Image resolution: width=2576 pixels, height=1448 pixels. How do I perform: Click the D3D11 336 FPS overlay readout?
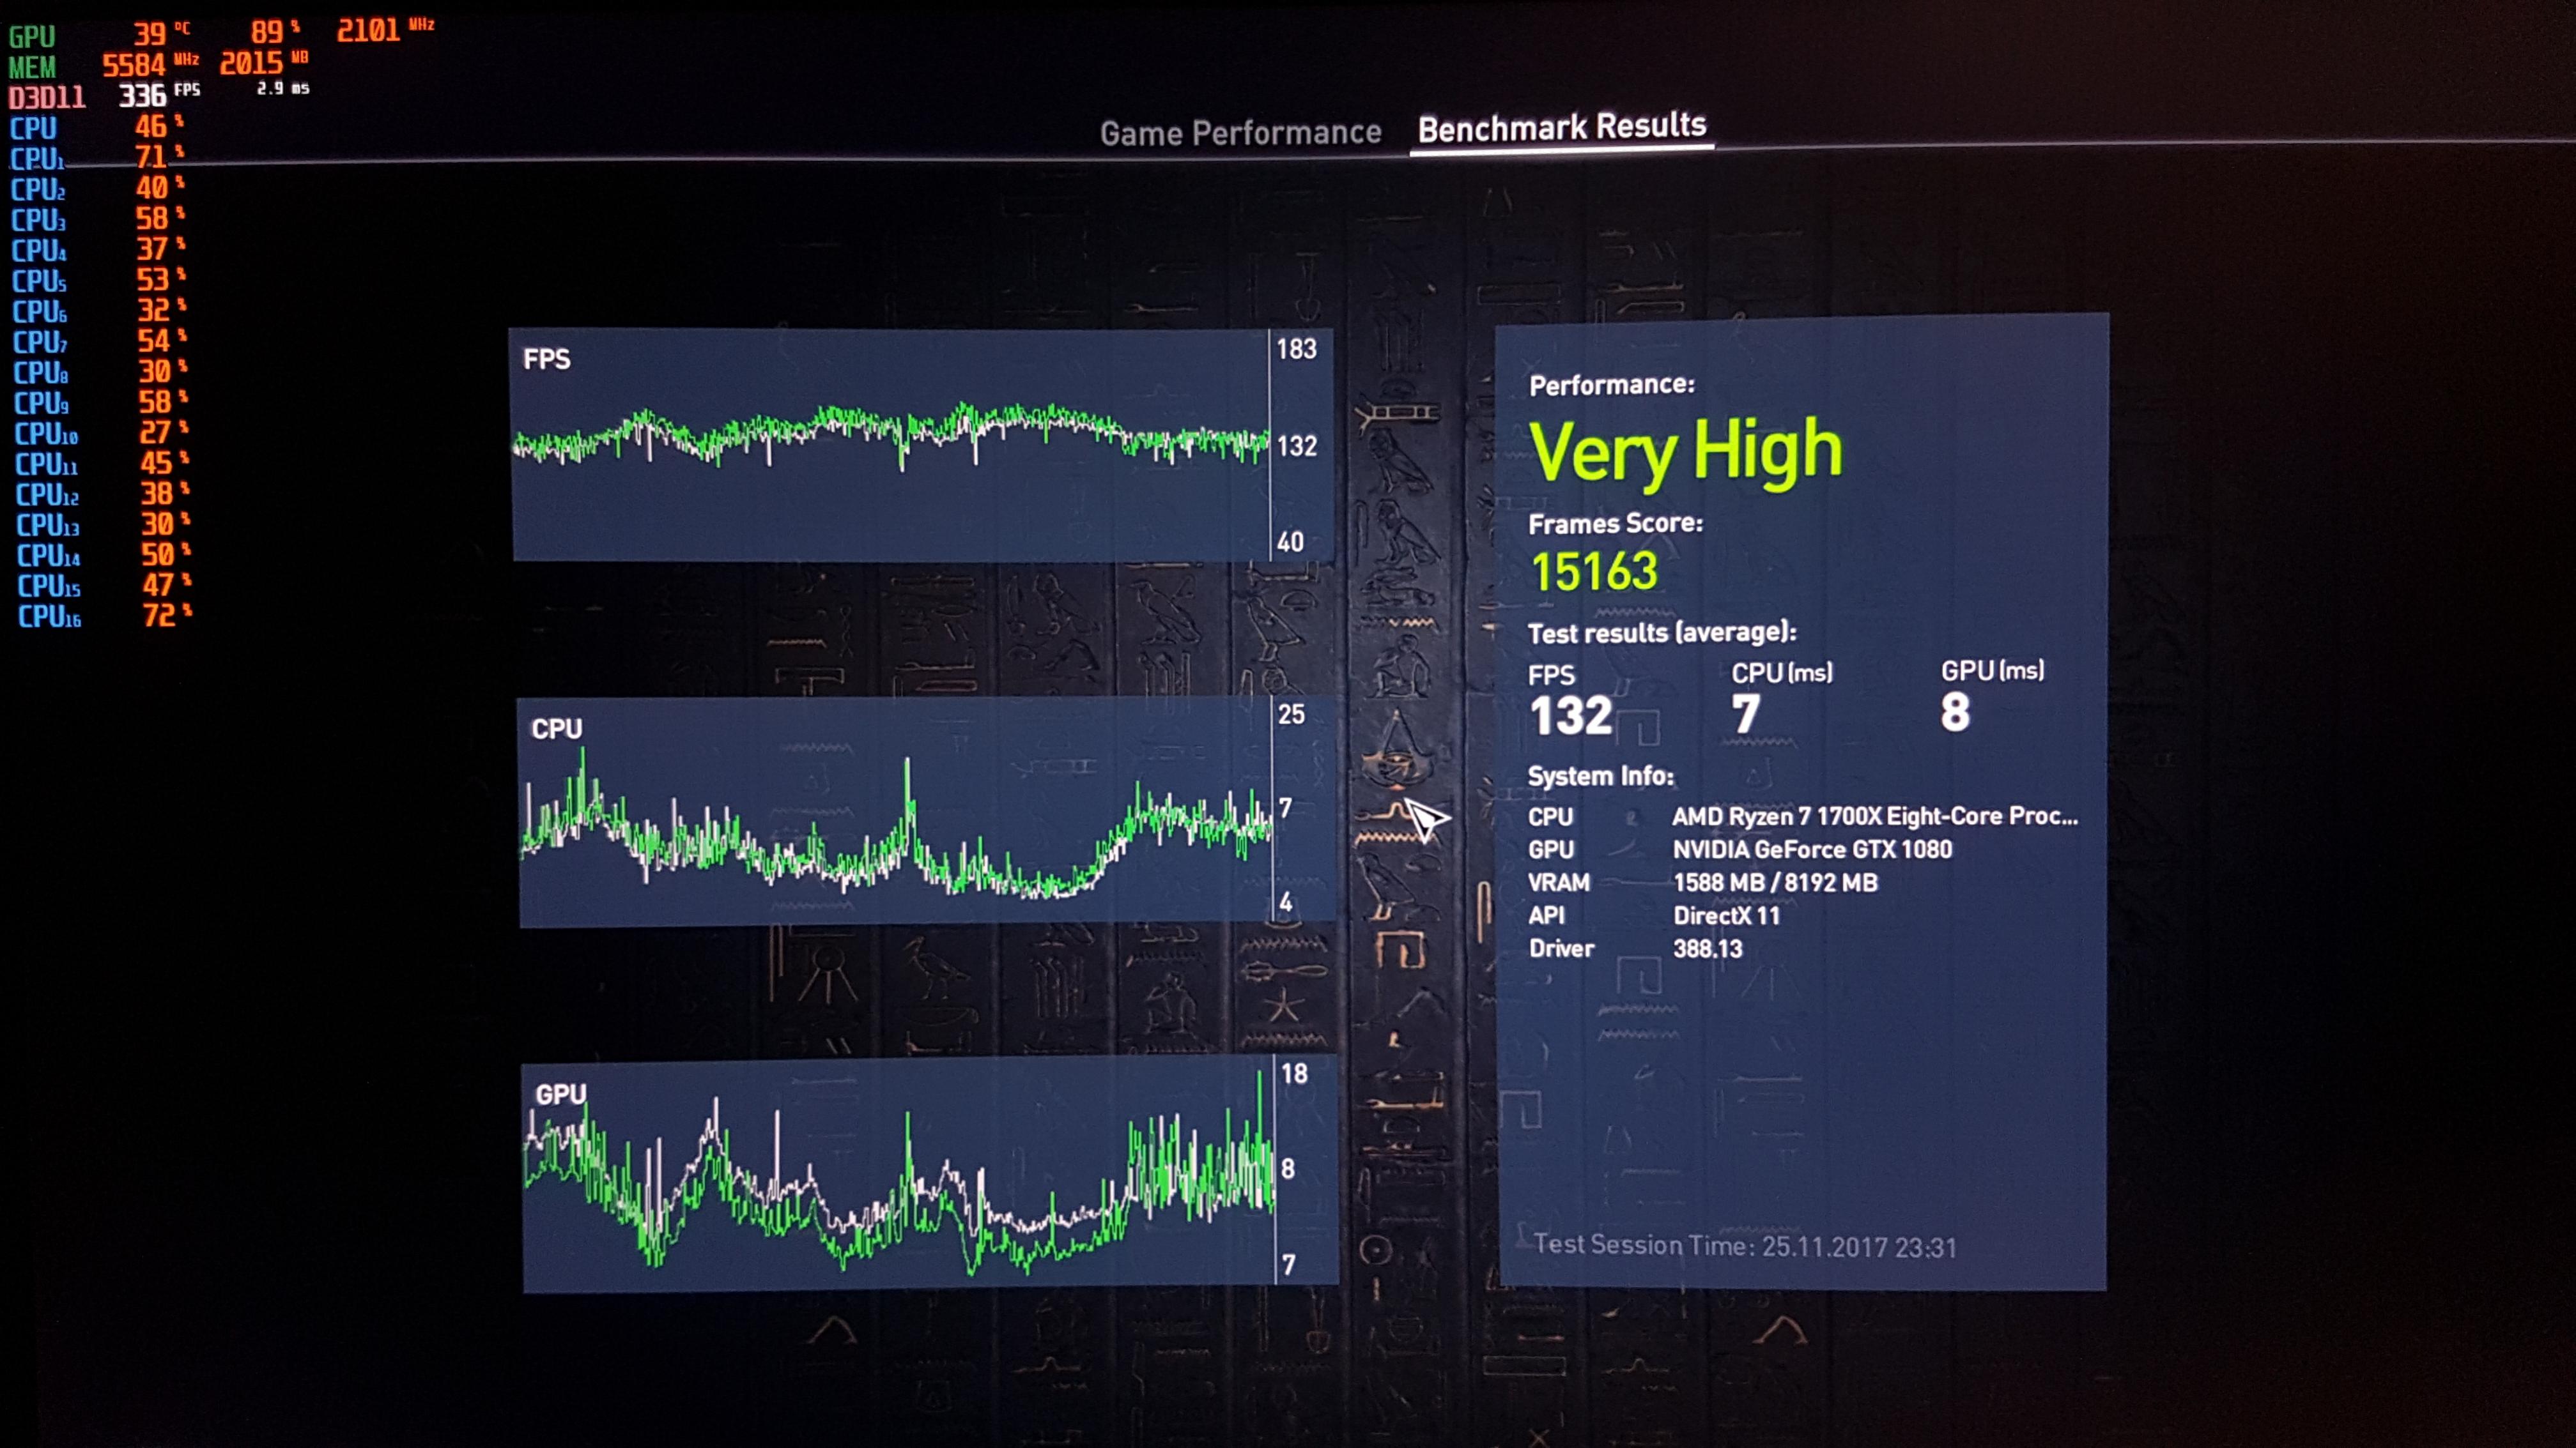click(x=142, y=96)
